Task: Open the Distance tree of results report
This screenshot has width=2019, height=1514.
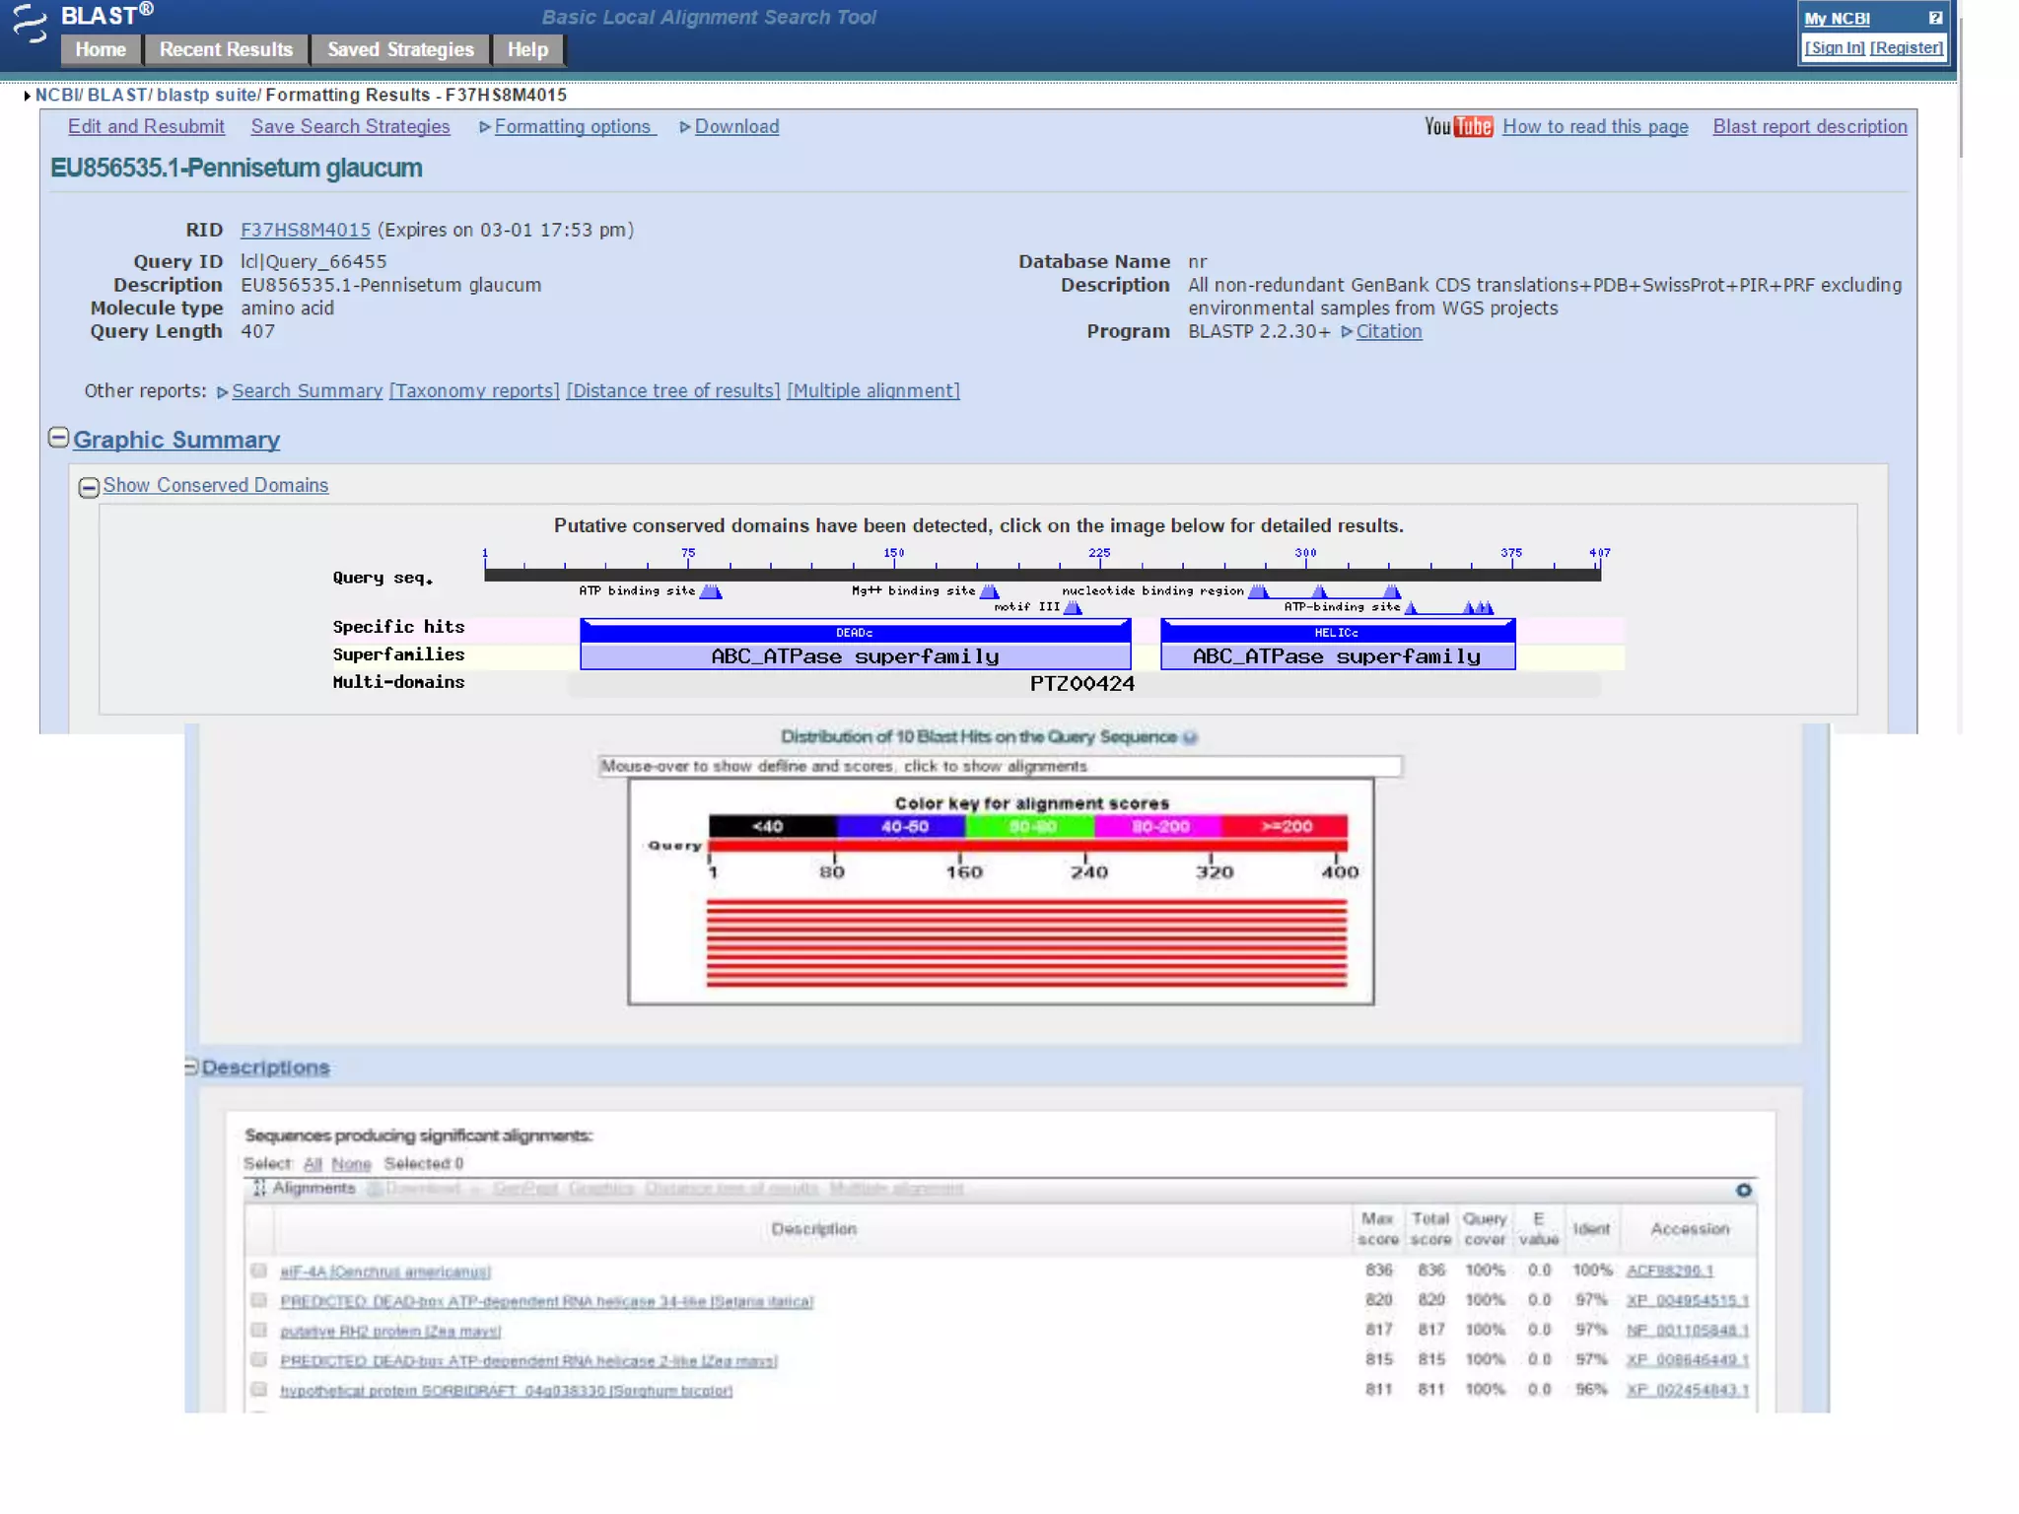Action: (x=672, y=391)
